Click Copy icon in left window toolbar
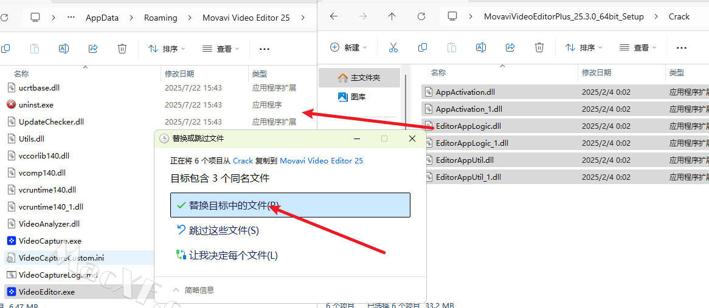The height and width of the screenshot is (308, 709). coord(5,49)
